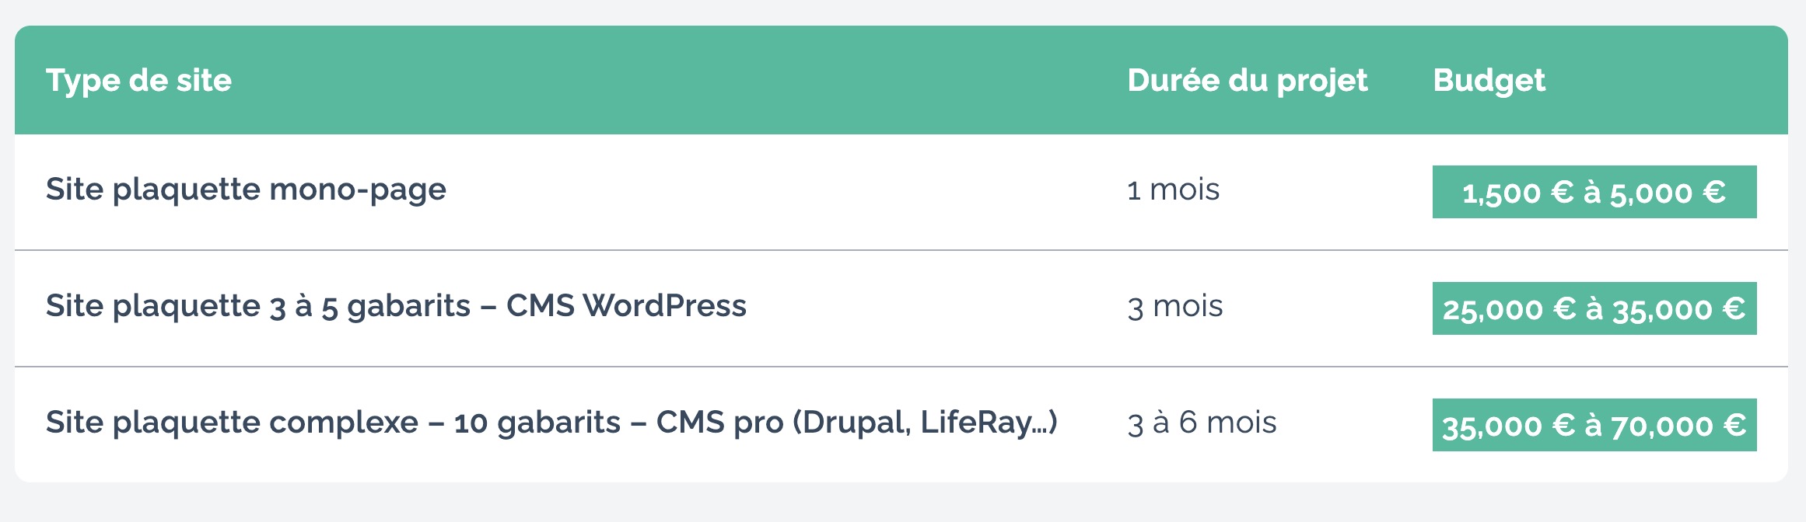
Task: Click '10 gabarits' in the complex site row
Action: pyautogui.click(x=537, y=423)
